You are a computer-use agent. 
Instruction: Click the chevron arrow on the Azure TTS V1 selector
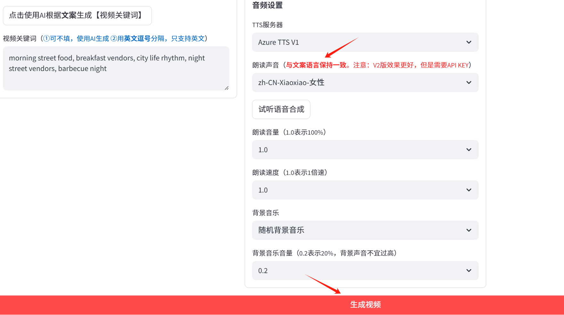469,42
